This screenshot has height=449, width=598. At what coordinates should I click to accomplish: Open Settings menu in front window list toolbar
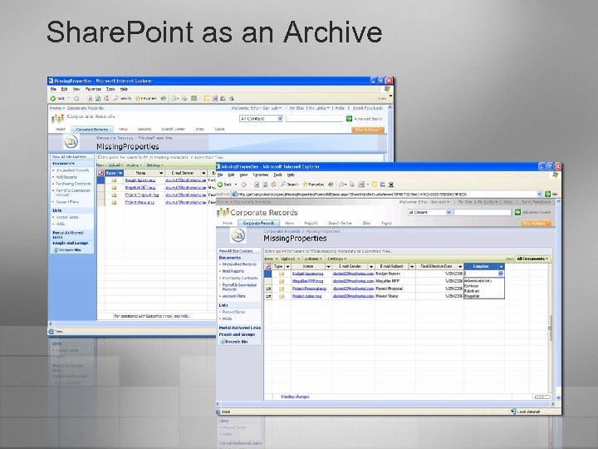336,259
